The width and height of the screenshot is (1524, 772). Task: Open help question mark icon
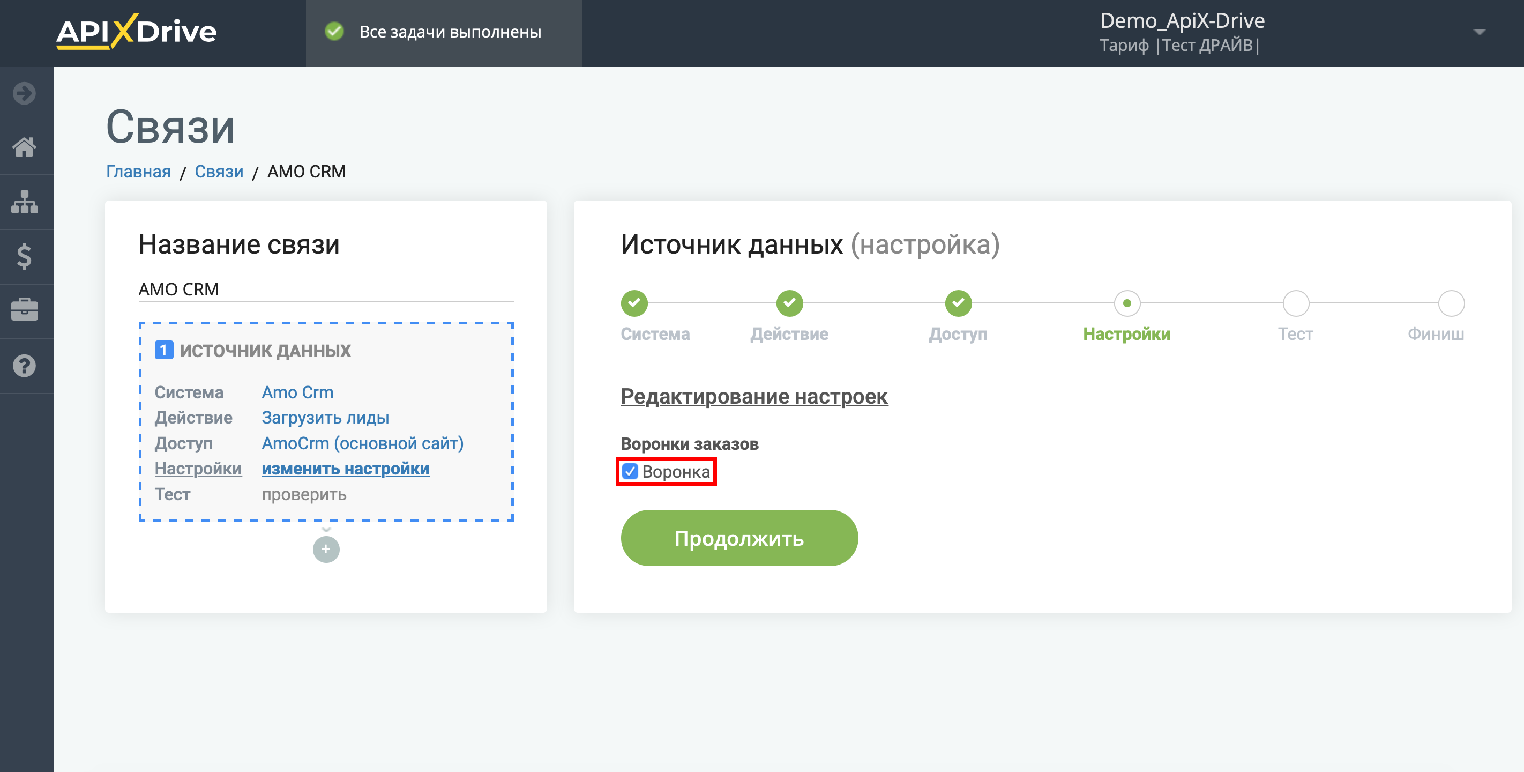24,366
